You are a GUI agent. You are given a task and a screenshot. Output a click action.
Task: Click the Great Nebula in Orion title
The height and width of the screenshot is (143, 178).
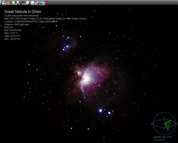23,11
